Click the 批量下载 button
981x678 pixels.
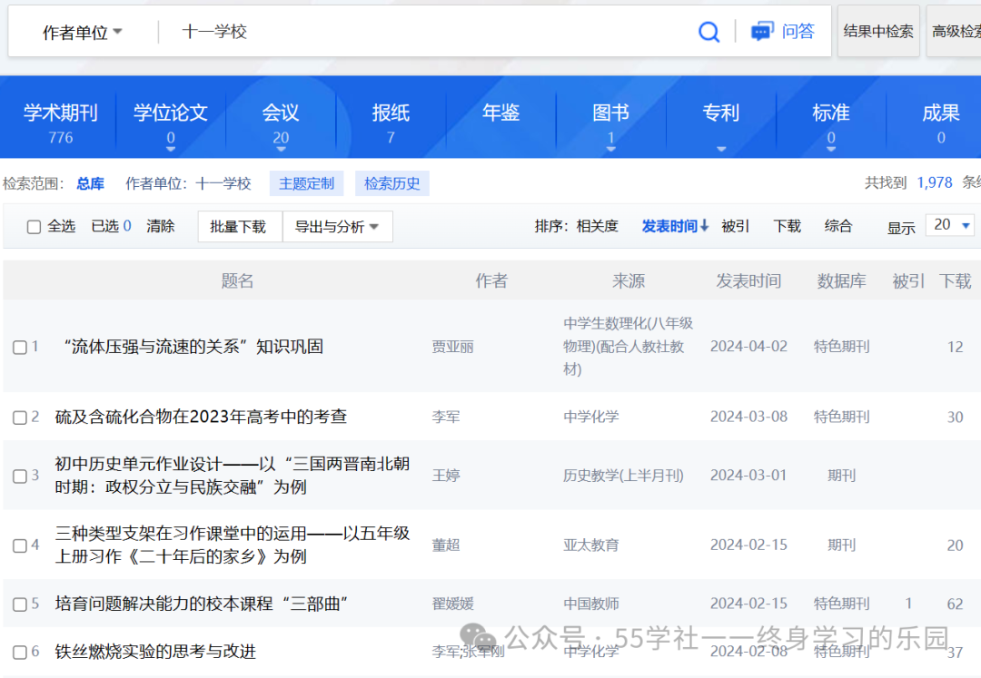tap(238, 226)
